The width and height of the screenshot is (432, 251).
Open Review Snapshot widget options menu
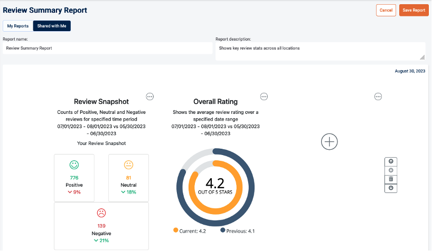tap(150, 96)
